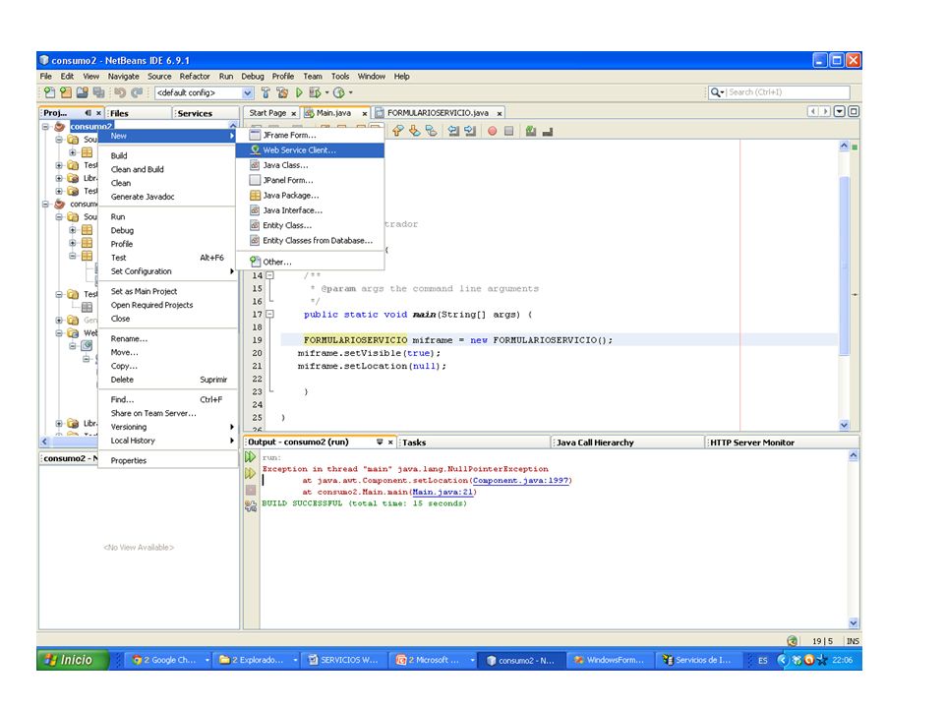
Task: Click the New Project toolbar icon
Action: (66, 92)
